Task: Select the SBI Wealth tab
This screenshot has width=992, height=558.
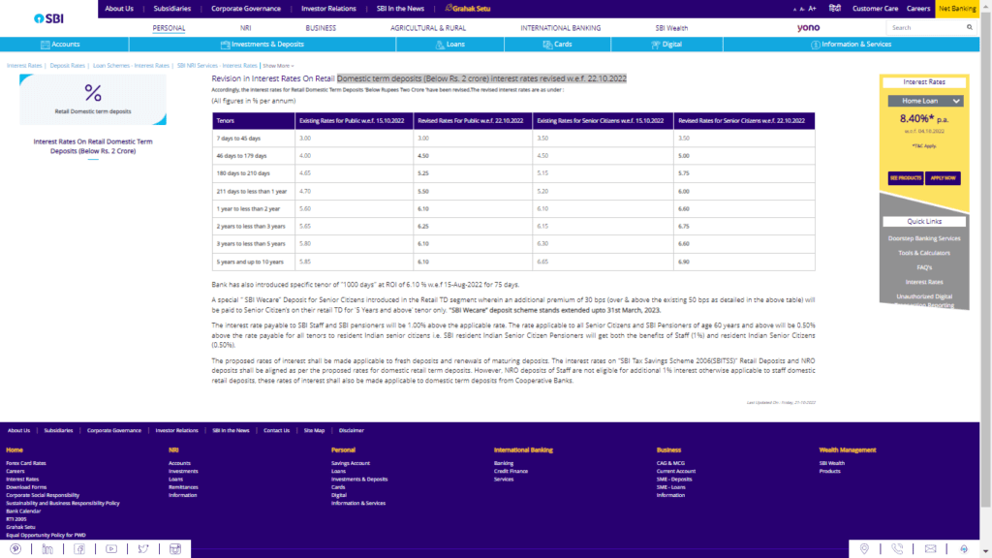Action: (671, 28)
